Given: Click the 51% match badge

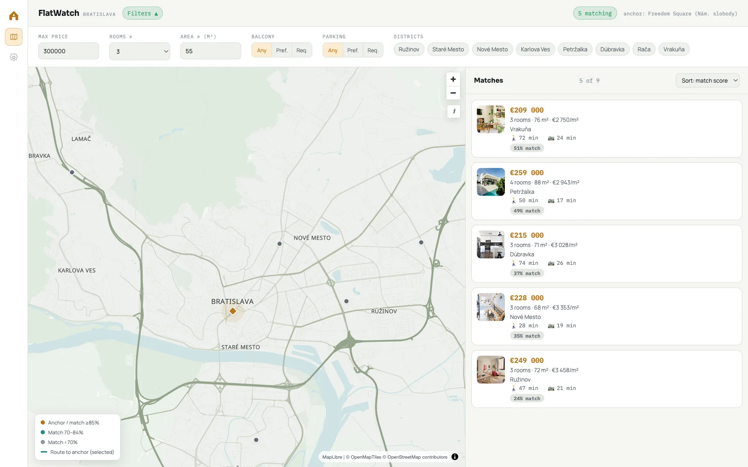Looking at the screenshot, I should coord(527,148).
